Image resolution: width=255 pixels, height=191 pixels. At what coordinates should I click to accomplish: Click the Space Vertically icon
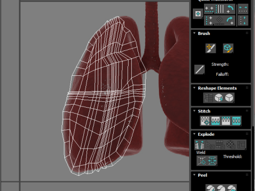point(243,21)
